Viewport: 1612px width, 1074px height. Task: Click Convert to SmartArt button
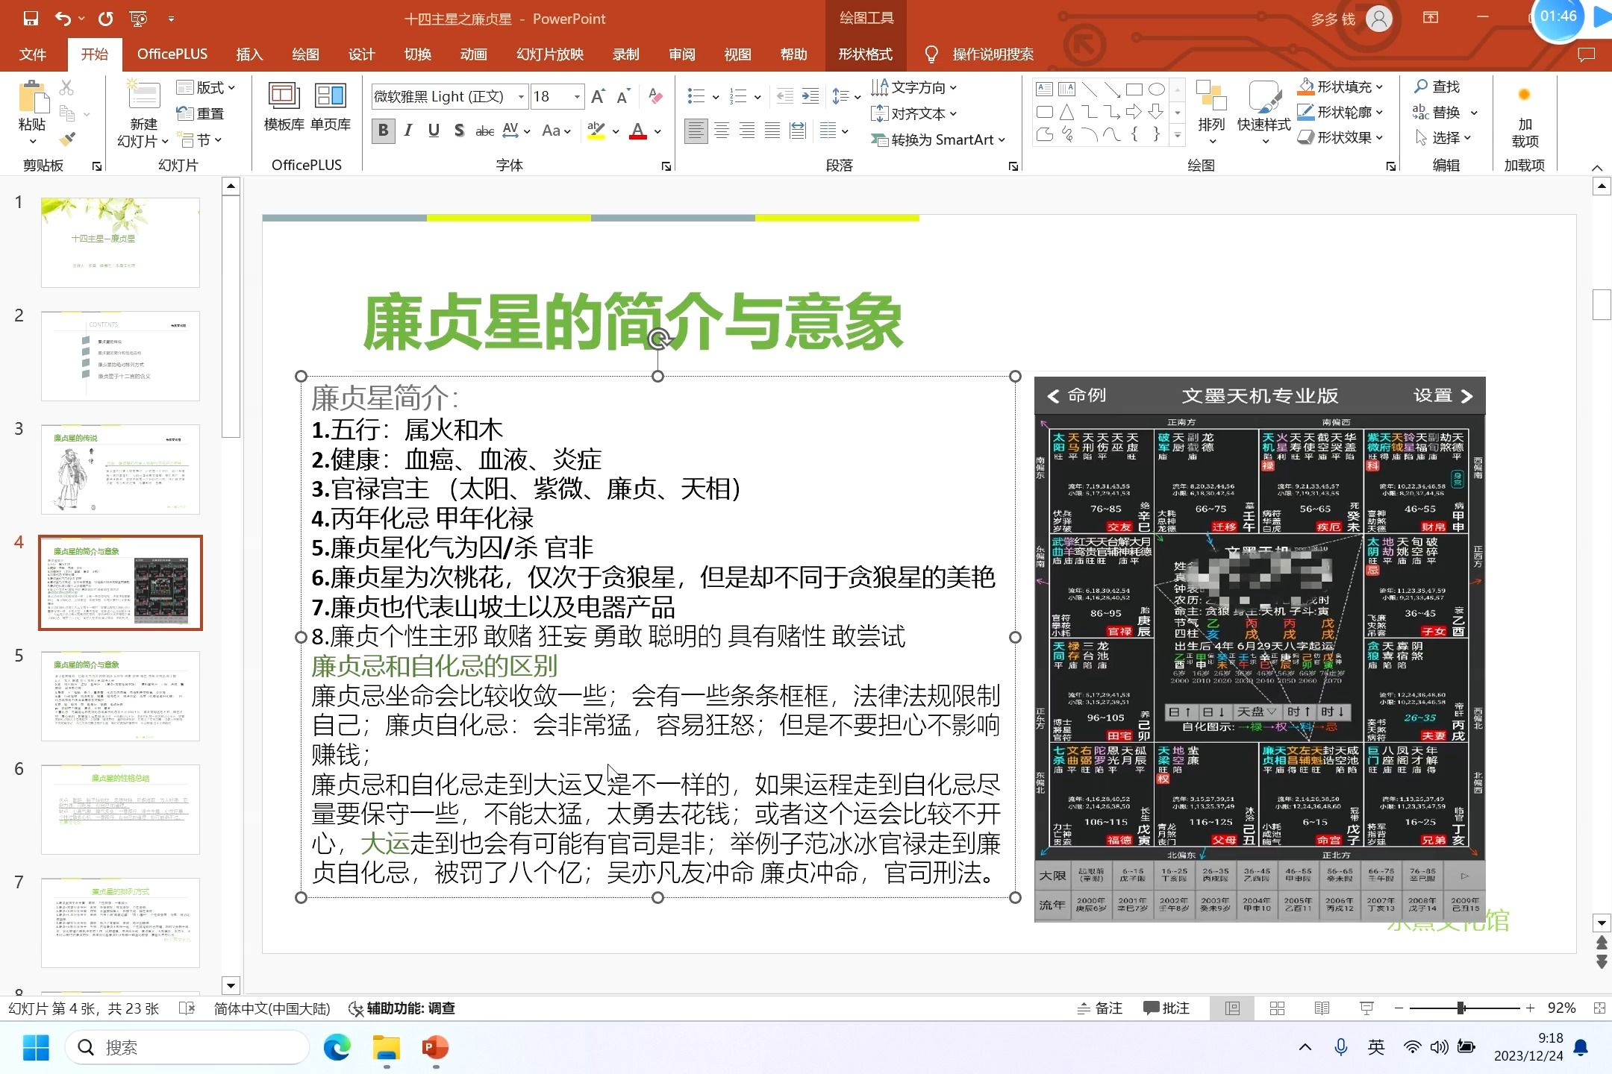click(x=939, y=139)
